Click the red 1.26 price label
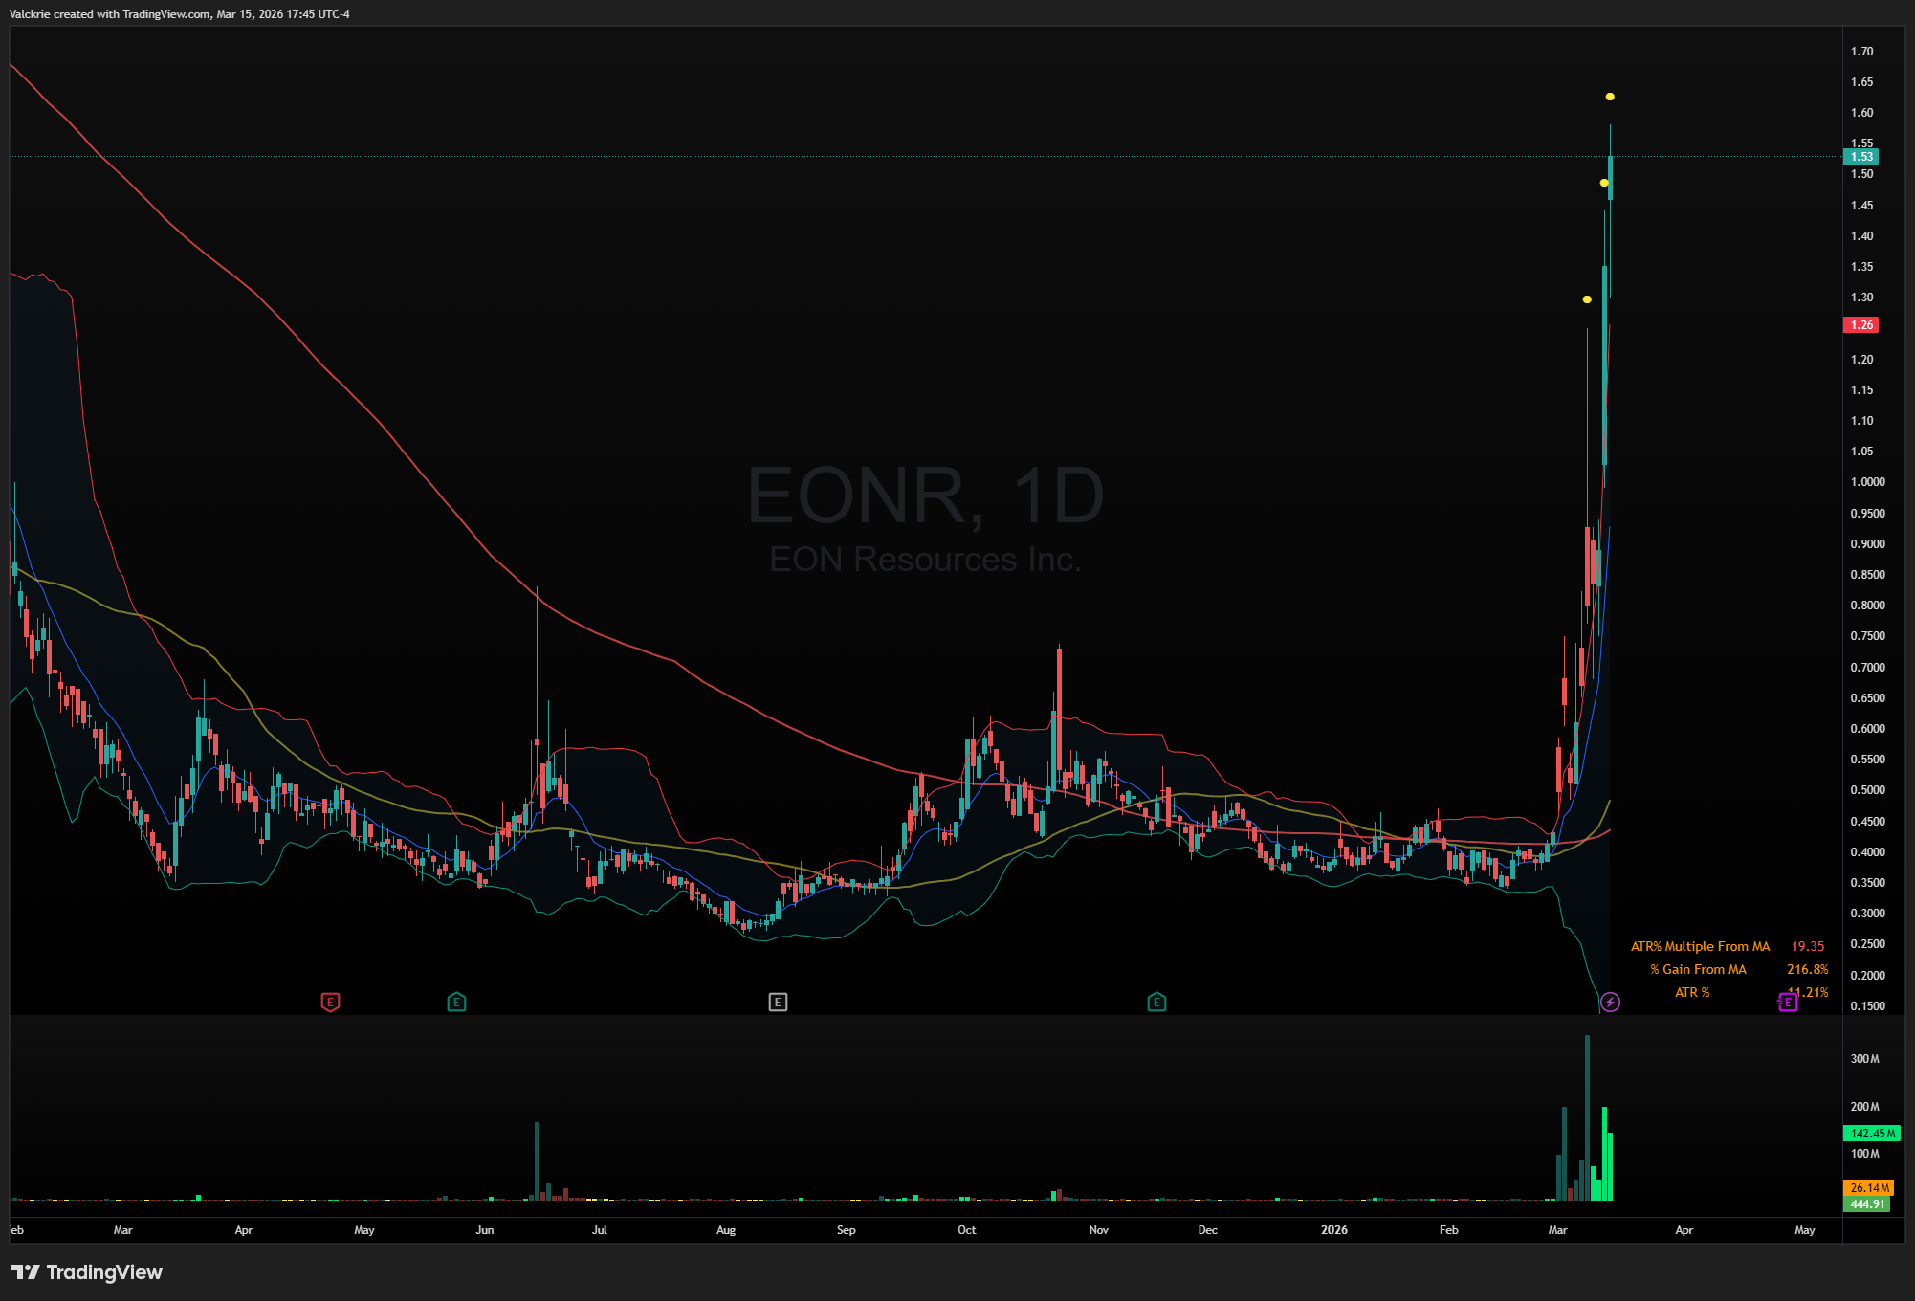The width and height of the screenshot is (1915, 1301). [1860, 325]
